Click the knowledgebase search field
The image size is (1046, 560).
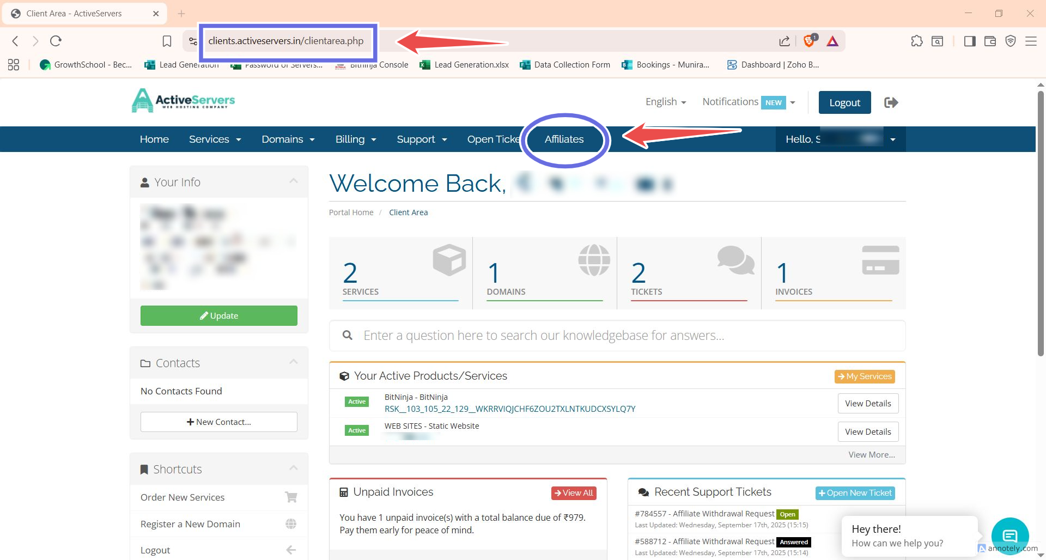[617, 336]
